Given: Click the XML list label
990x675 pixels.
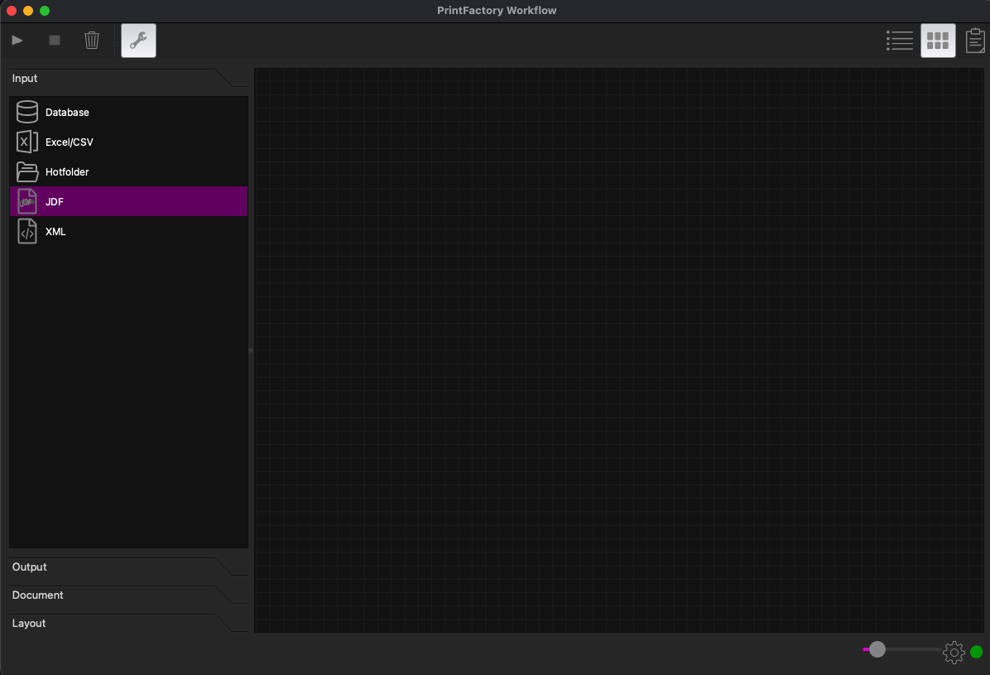Looking at the screenshot, I should coord(55,231).
